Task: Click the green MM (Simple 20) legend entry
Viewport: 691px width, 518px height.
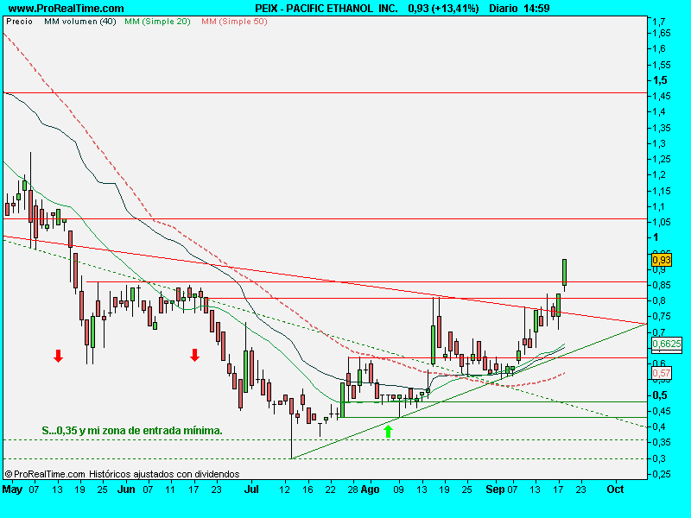Action: tap(157, 21)
